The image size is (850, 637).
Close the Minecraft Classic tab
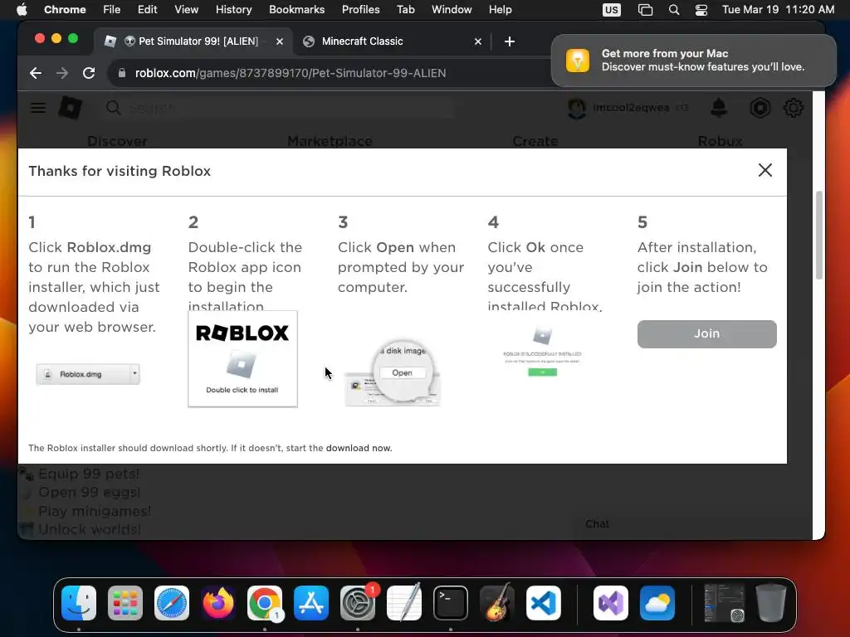point(478,41)
